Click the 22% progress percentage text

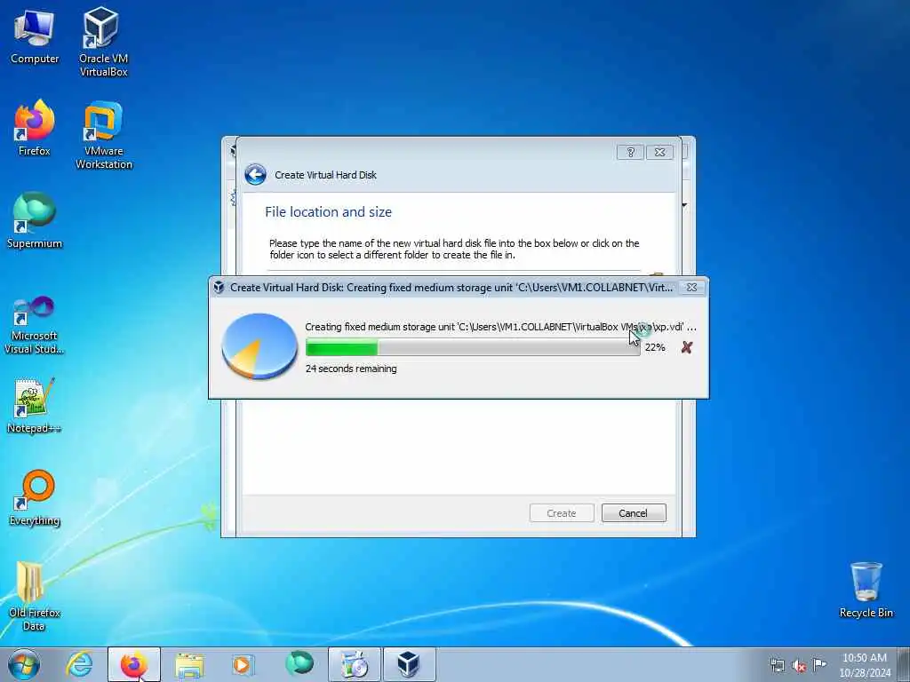[x=655, y=347]
